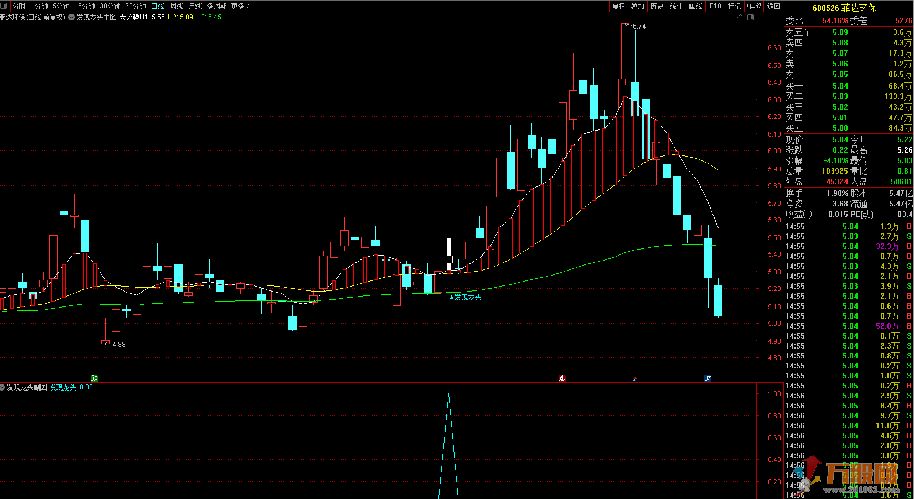Click the 今开 value 5.22

pyautogui.click(x=905, y=140)
